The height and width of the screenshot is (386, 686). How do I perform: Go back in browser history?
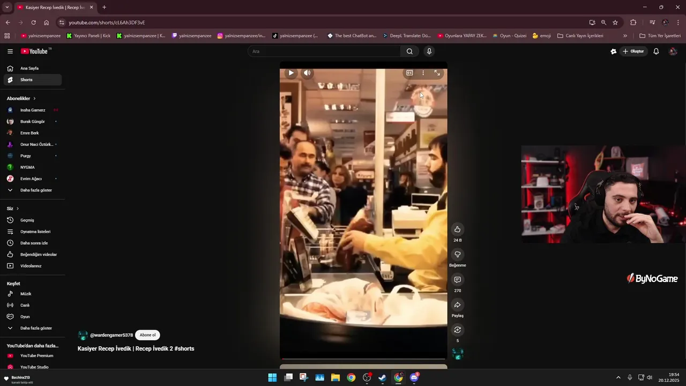(8, 23)
